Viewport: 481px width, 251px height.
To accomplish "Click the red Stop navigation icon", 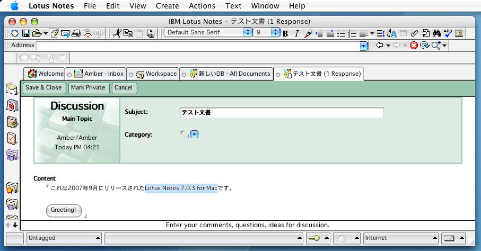I will tap(414, 46).
